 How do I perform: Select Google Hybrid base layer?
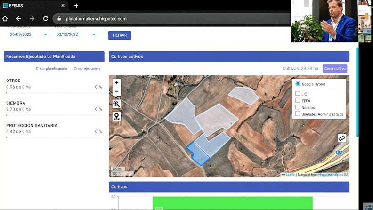(298, 84)
